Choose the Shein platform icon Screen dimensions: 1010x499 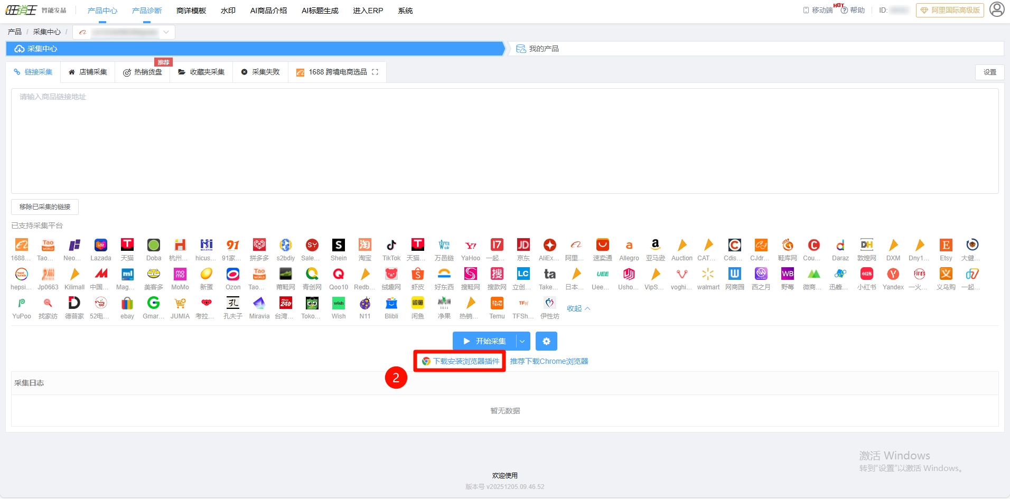pyautogui.click(x=338, y=246)
